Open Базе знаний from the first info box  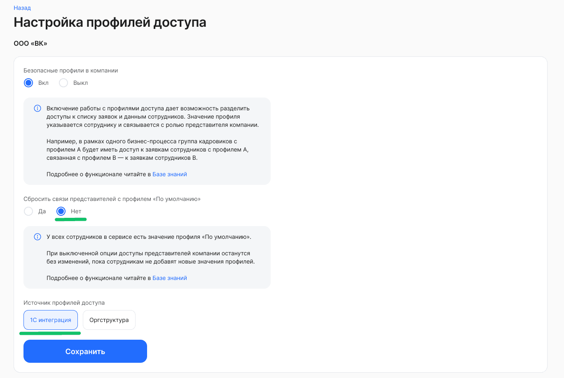170,174
